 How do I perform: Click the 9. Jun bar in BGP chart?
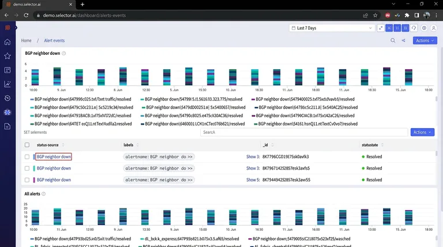click(x=57, y=76)
